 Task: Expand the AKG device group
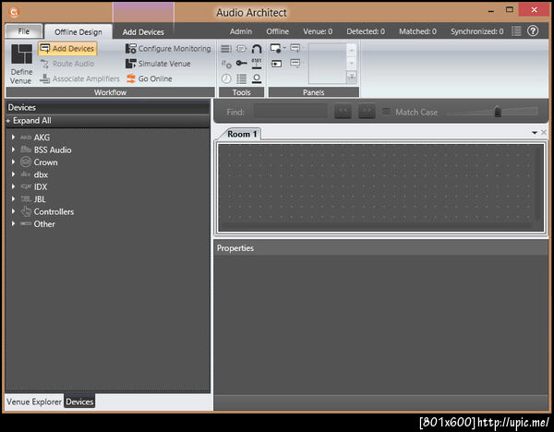click(x=13, y=137)
